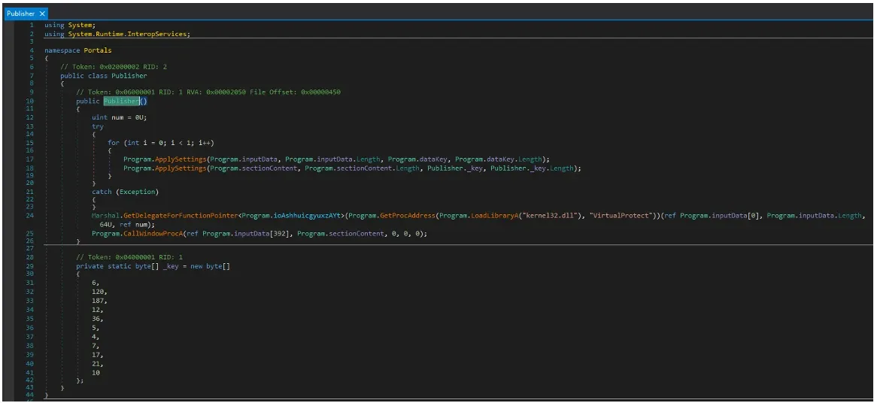
Task: Click the Token 0x02000002 RID comment
Action: point(114,67)
